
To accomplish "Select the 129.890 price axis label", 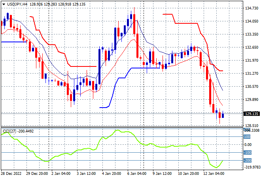I will (252, 99).
